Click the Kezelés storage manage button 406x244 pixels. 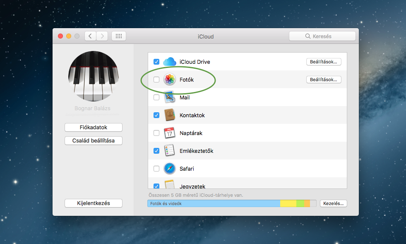coord(334,203)
